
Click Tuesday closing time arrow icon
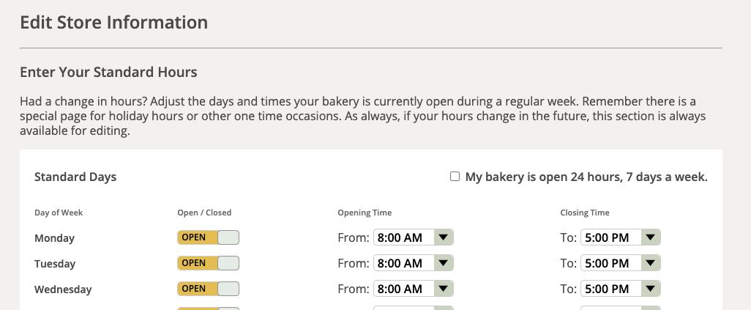(651, 263)
